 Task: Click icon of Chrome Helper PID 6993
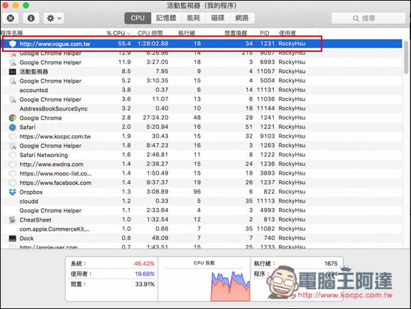coord(12,62)
